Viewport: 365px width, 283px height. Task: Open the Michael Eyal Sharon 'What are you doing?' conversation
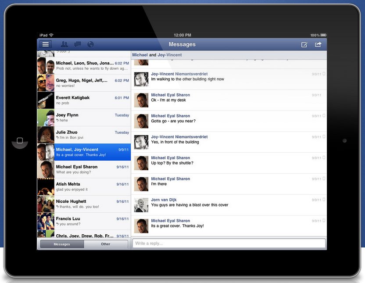84,169
